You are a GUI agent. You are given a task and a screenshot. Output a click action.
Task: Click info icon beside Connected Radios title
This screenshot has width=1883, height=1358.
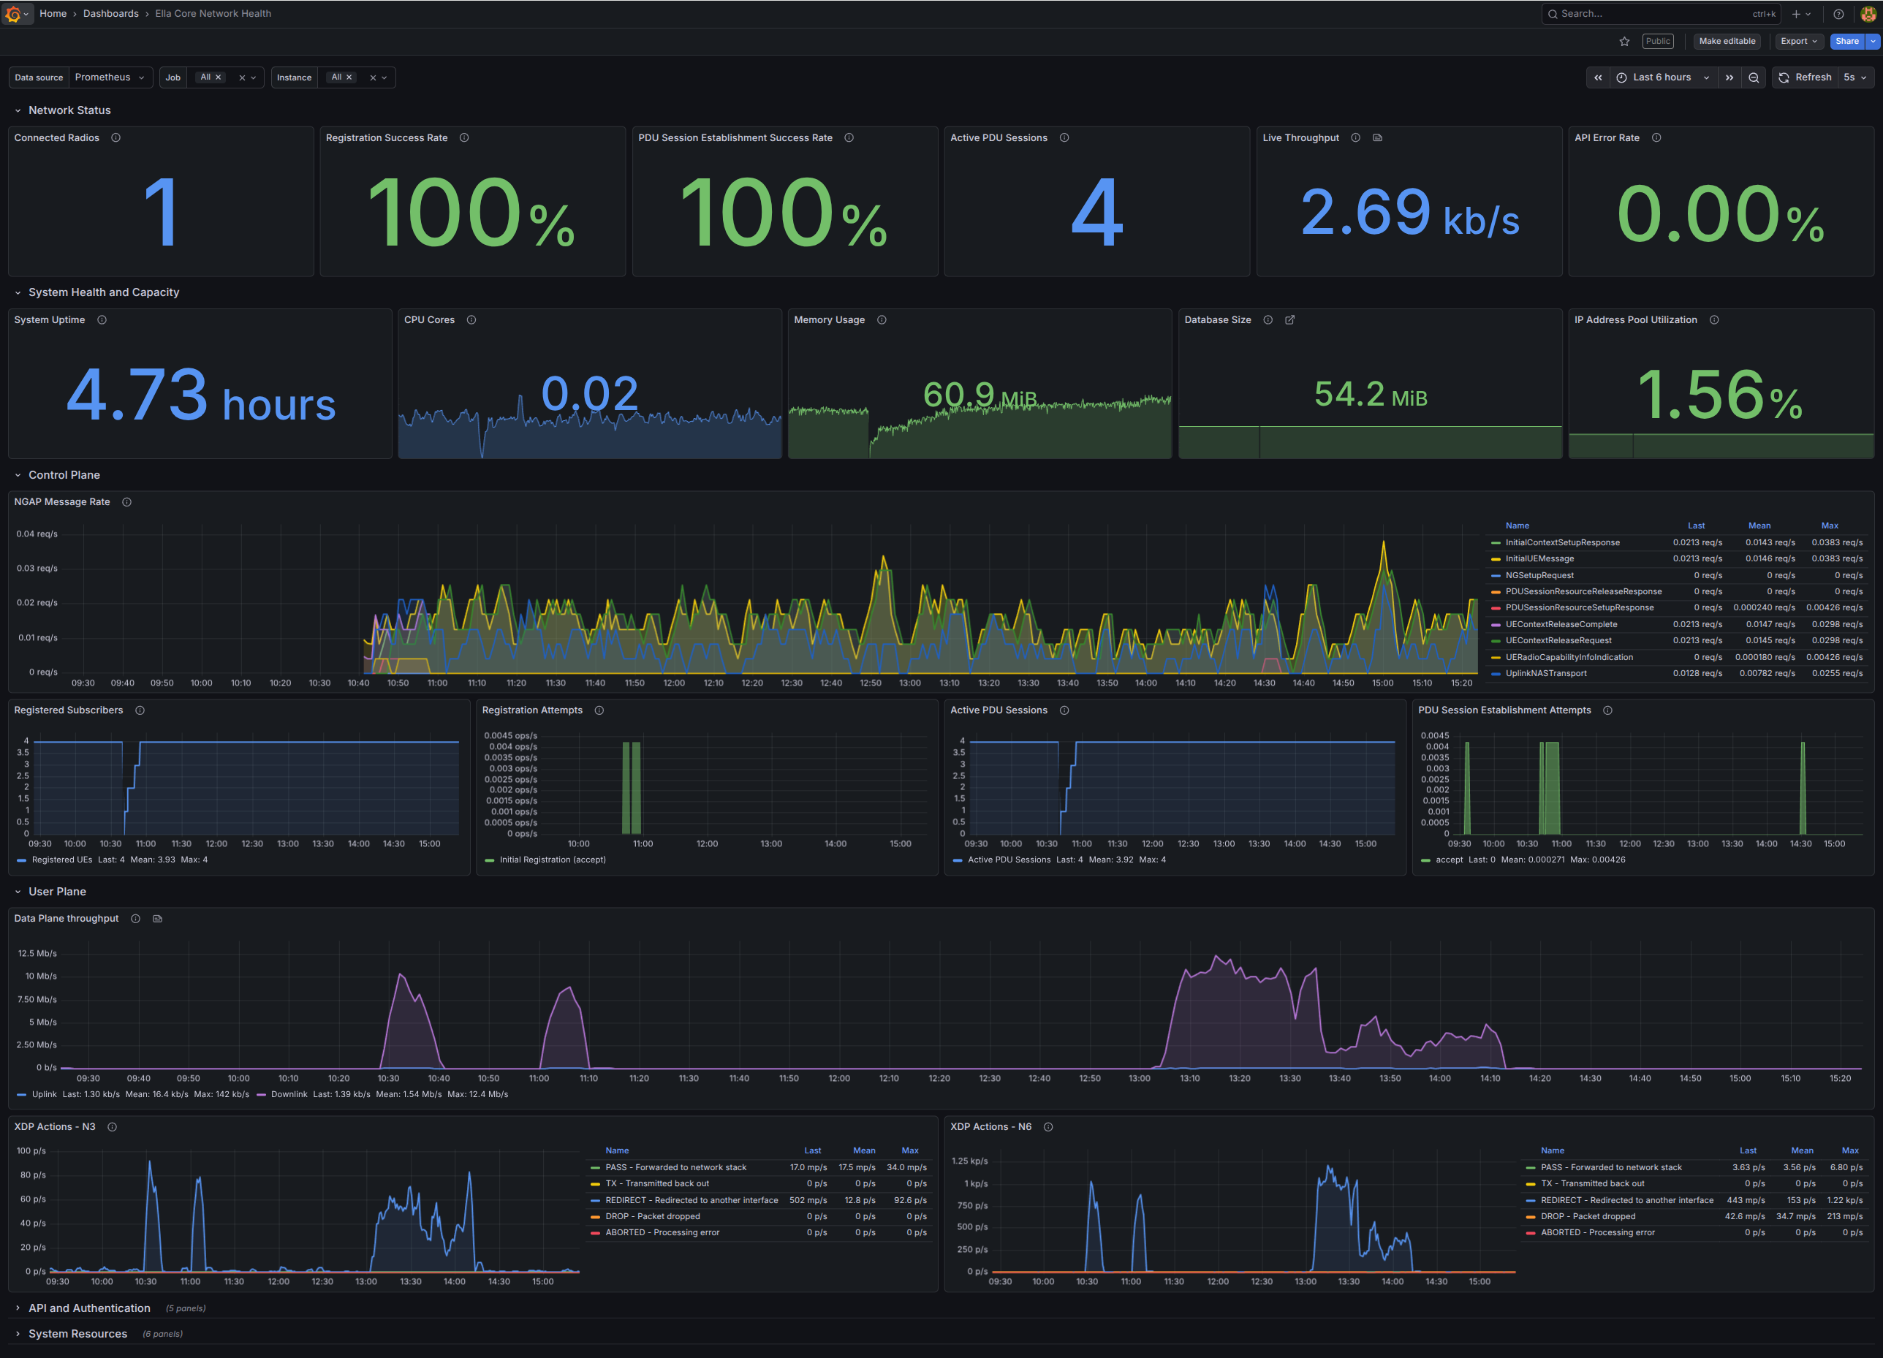[x=116, y=138]
